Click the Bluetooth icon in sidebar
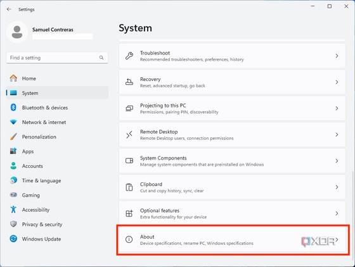The image size is (355, 267). [x=13, y=108]
